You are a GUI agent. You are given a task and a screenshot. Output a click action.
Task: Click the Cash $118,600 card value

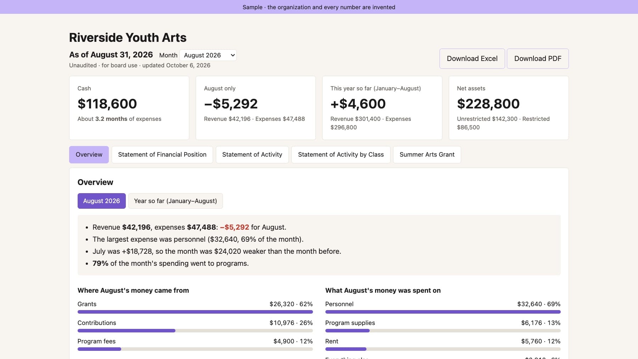click(107, 104)
